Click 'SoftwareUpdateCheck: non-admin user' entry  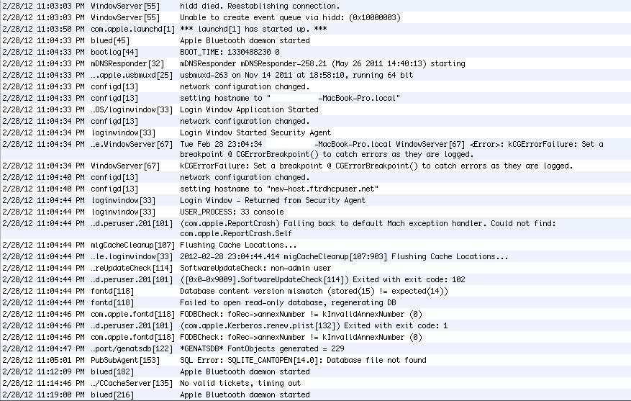255,268
